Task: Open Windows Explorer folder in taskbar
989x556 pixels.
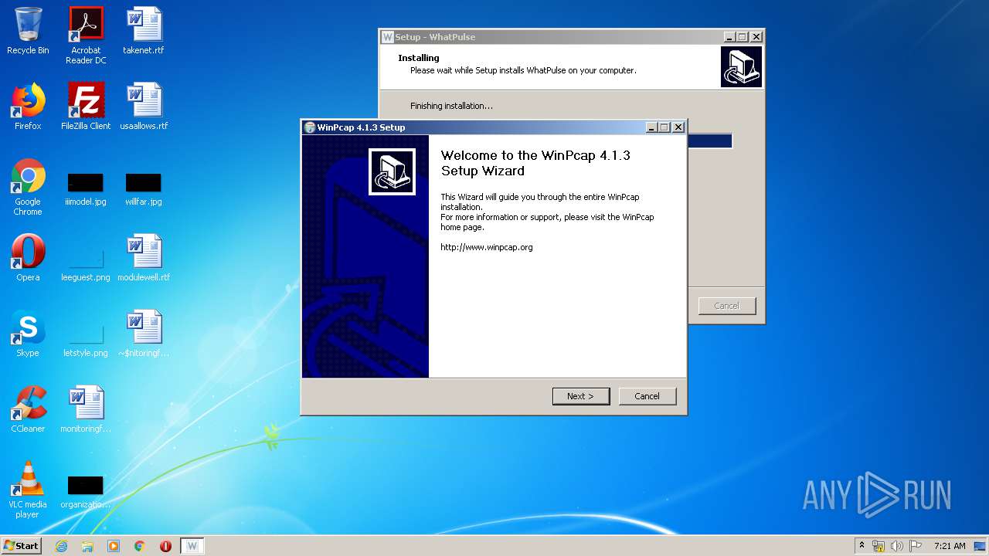Action: pos(87,546)
